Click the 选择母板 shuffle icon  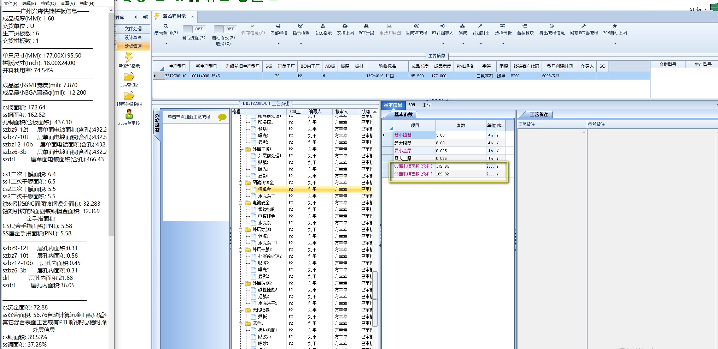pyautogui.click(x=503, y=26)
